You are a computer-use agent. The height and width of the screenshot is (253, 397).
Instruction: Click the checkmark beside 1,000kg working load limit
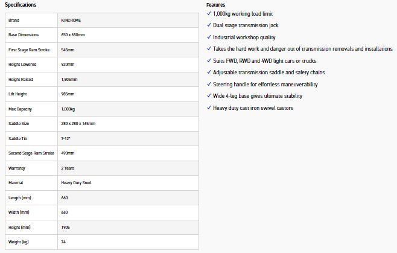point(209,13)
